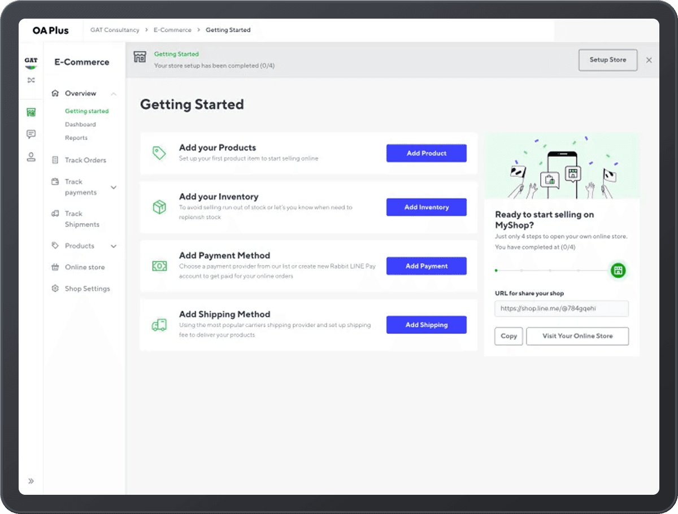678x514 pixels.
Task: Click the Products tag icon in the sidebar
Action: coord(55,246)
